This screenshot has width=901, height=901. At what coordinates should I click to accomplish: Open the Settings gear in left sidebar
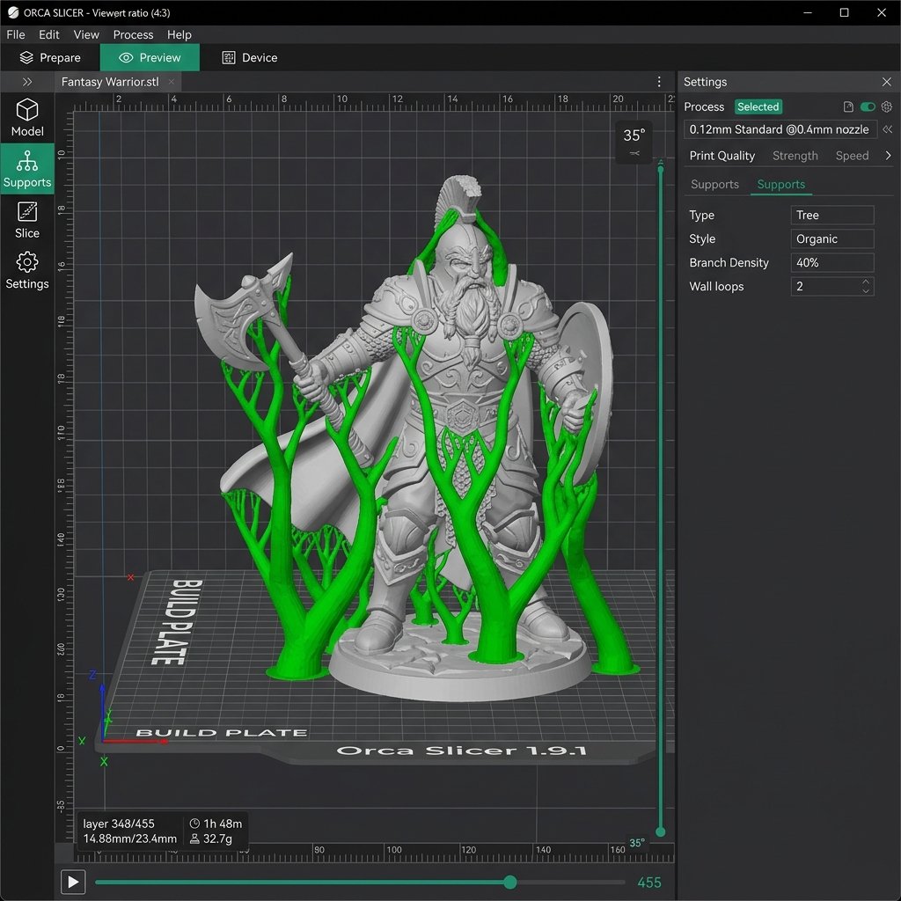[27, 270]
